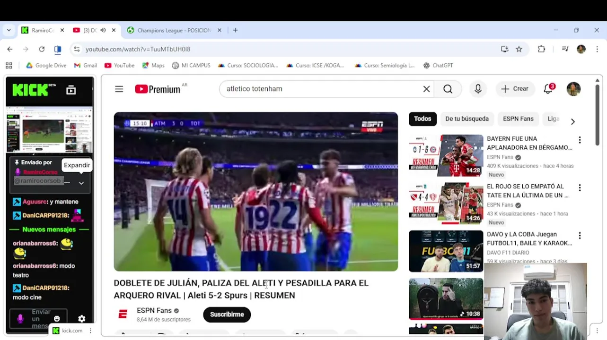The width and height of the screenshot is (607, 340).
Task: Open Chrome extensions puzzle icon
Action: point(541,49)
